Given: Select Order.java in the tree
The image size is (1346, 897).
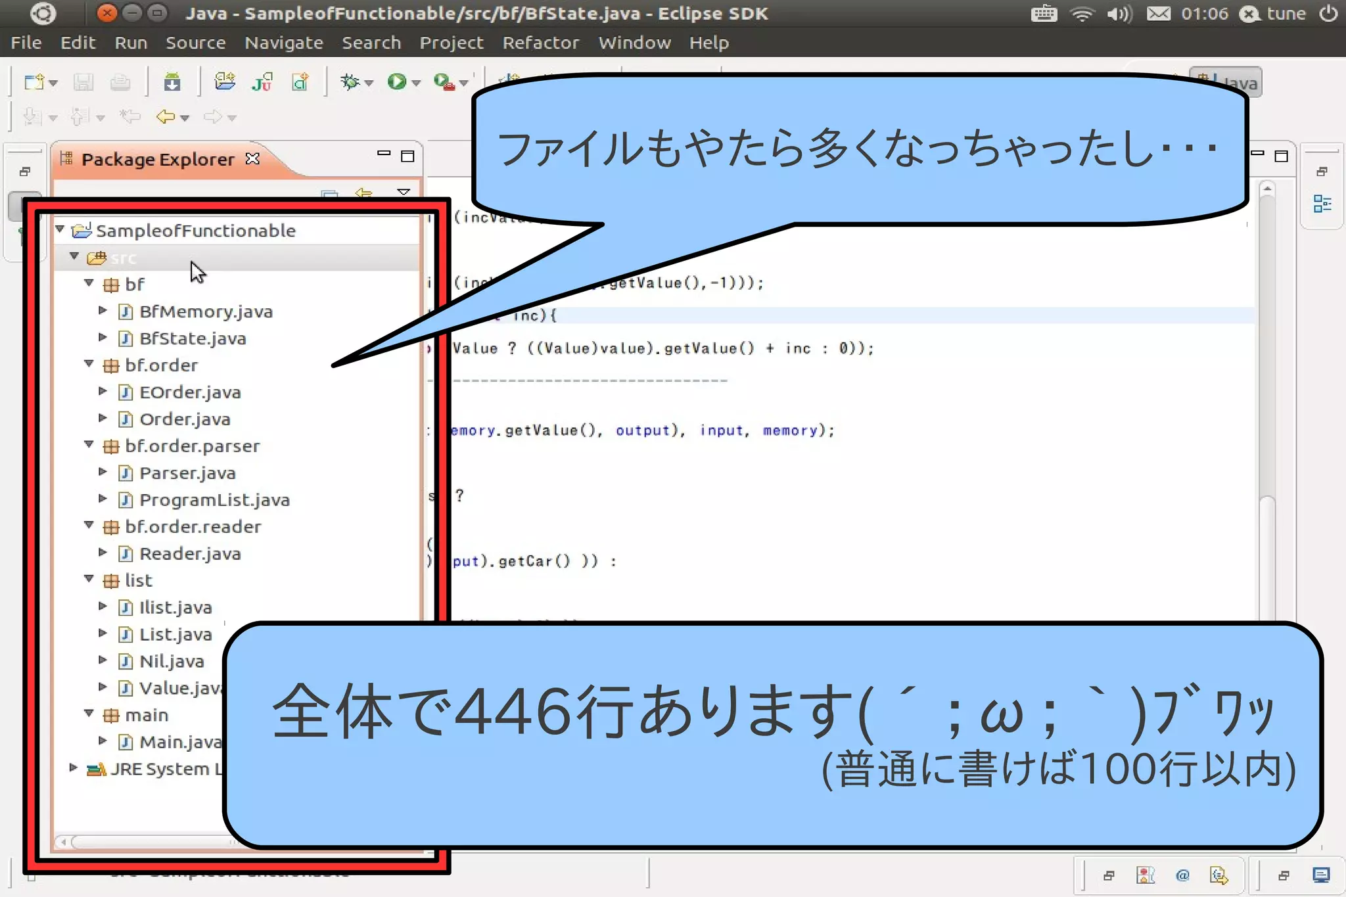Looking at the screenshot, I should click(185, 419).
